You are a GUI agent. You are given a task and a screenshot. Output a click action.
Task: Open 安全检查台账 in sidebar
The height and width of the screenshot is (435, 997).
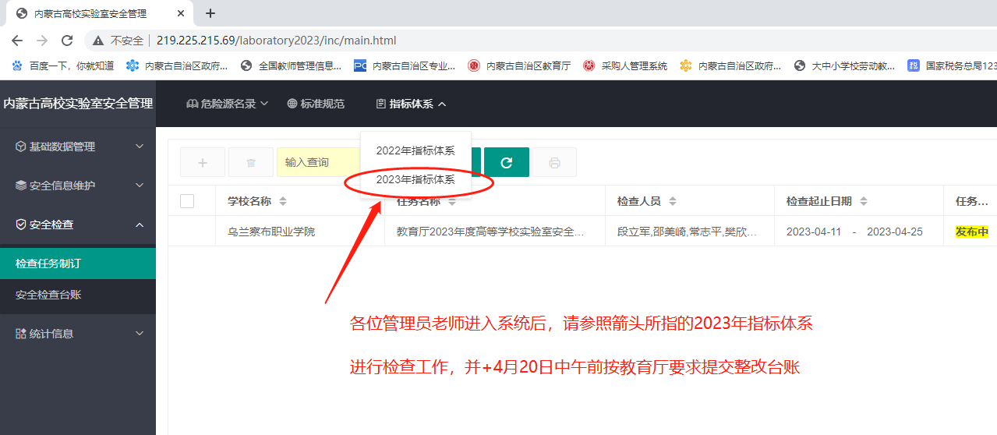48,295
